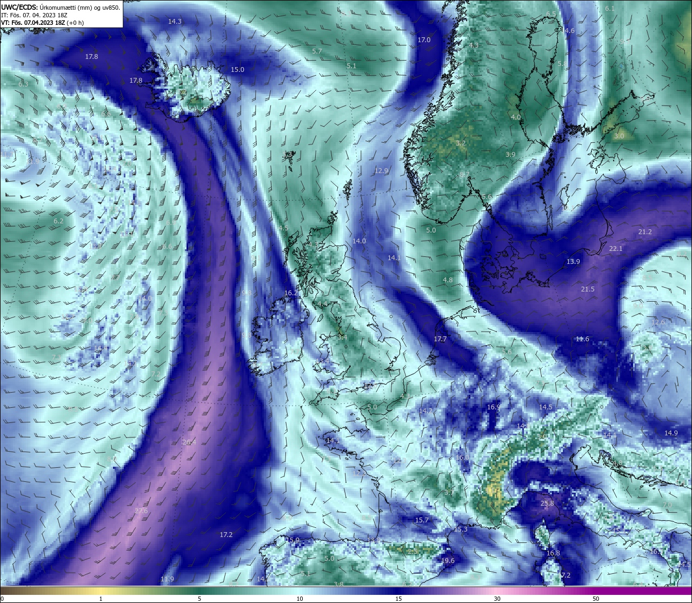Click the 22.1 value label
This screenshot has width=692, height=603.
[x=616, y=249]
